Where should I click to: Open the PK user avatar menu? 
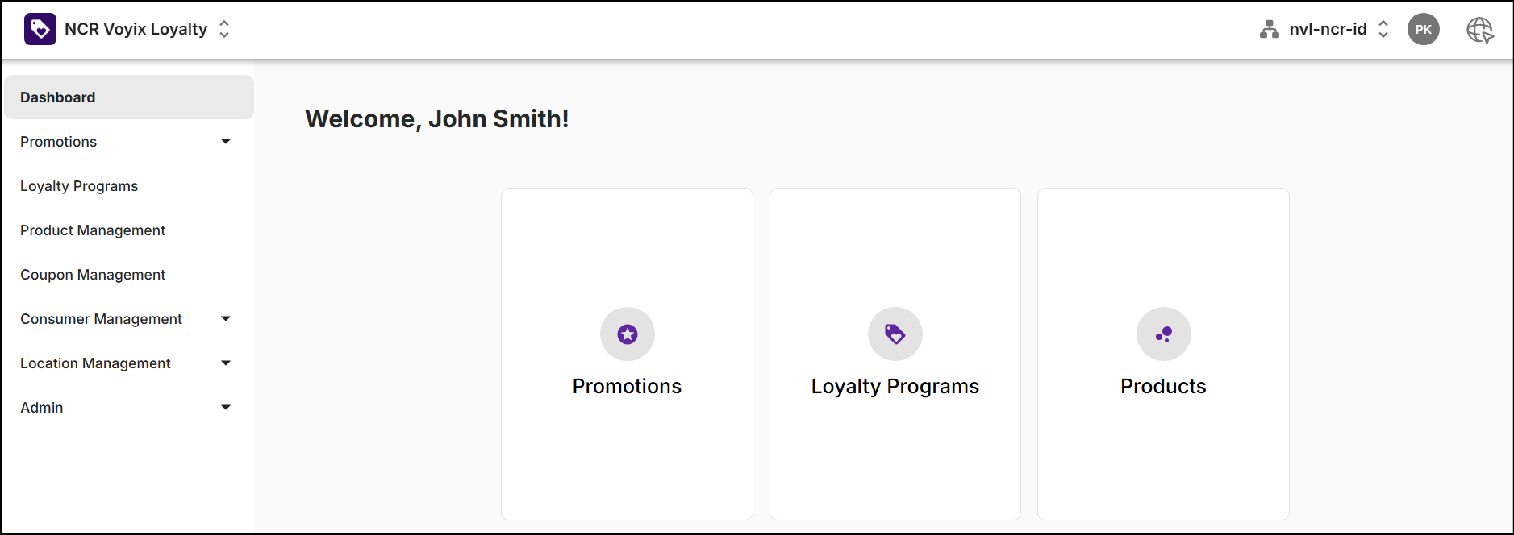coord(1423,29)
